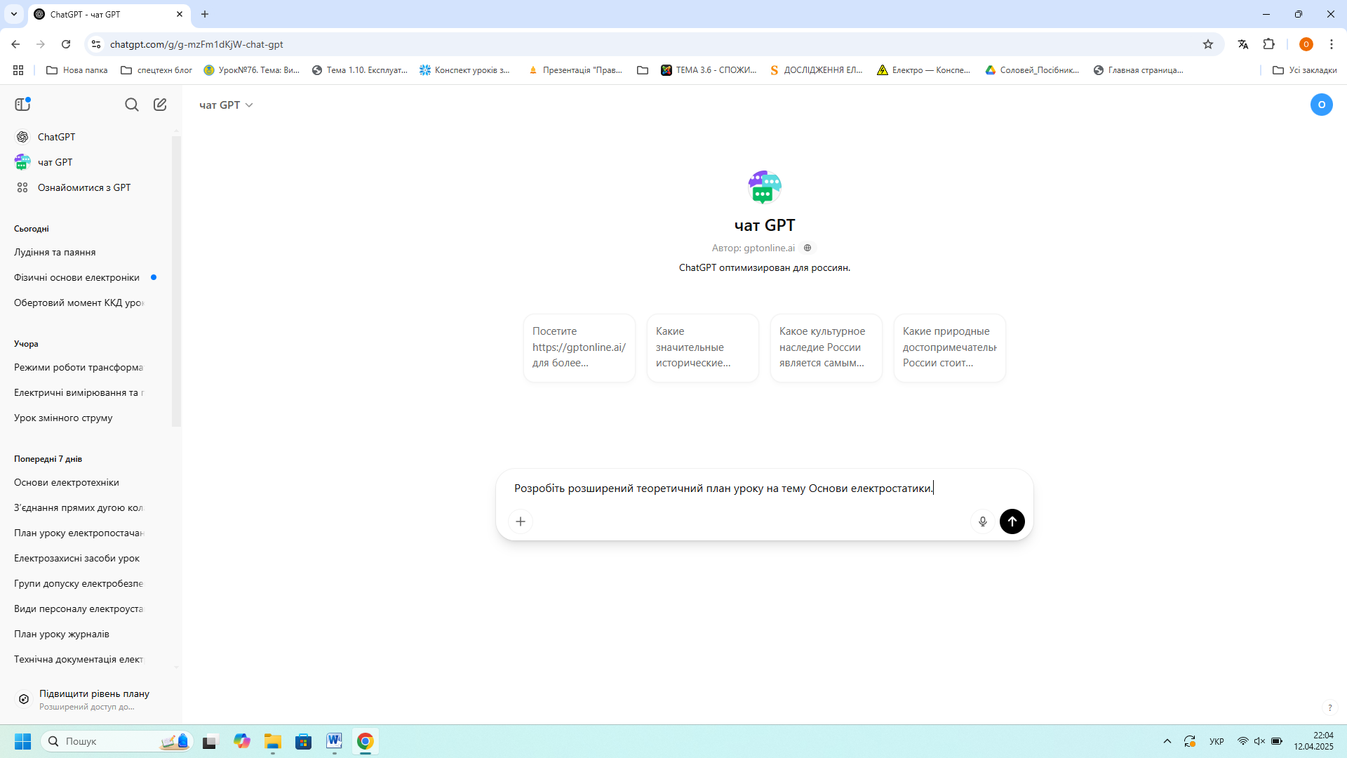1347x758 pixels.
Task: Switch to the ChatGPT - чат GPT tab
Action: pos(108,14)
